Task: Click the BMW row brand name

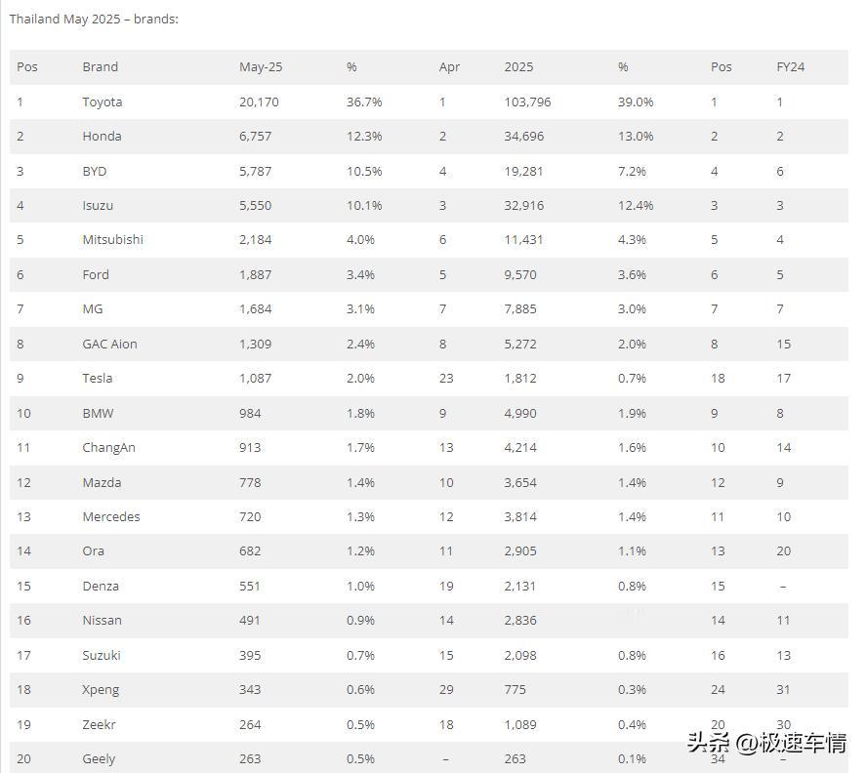Action: 98,413
